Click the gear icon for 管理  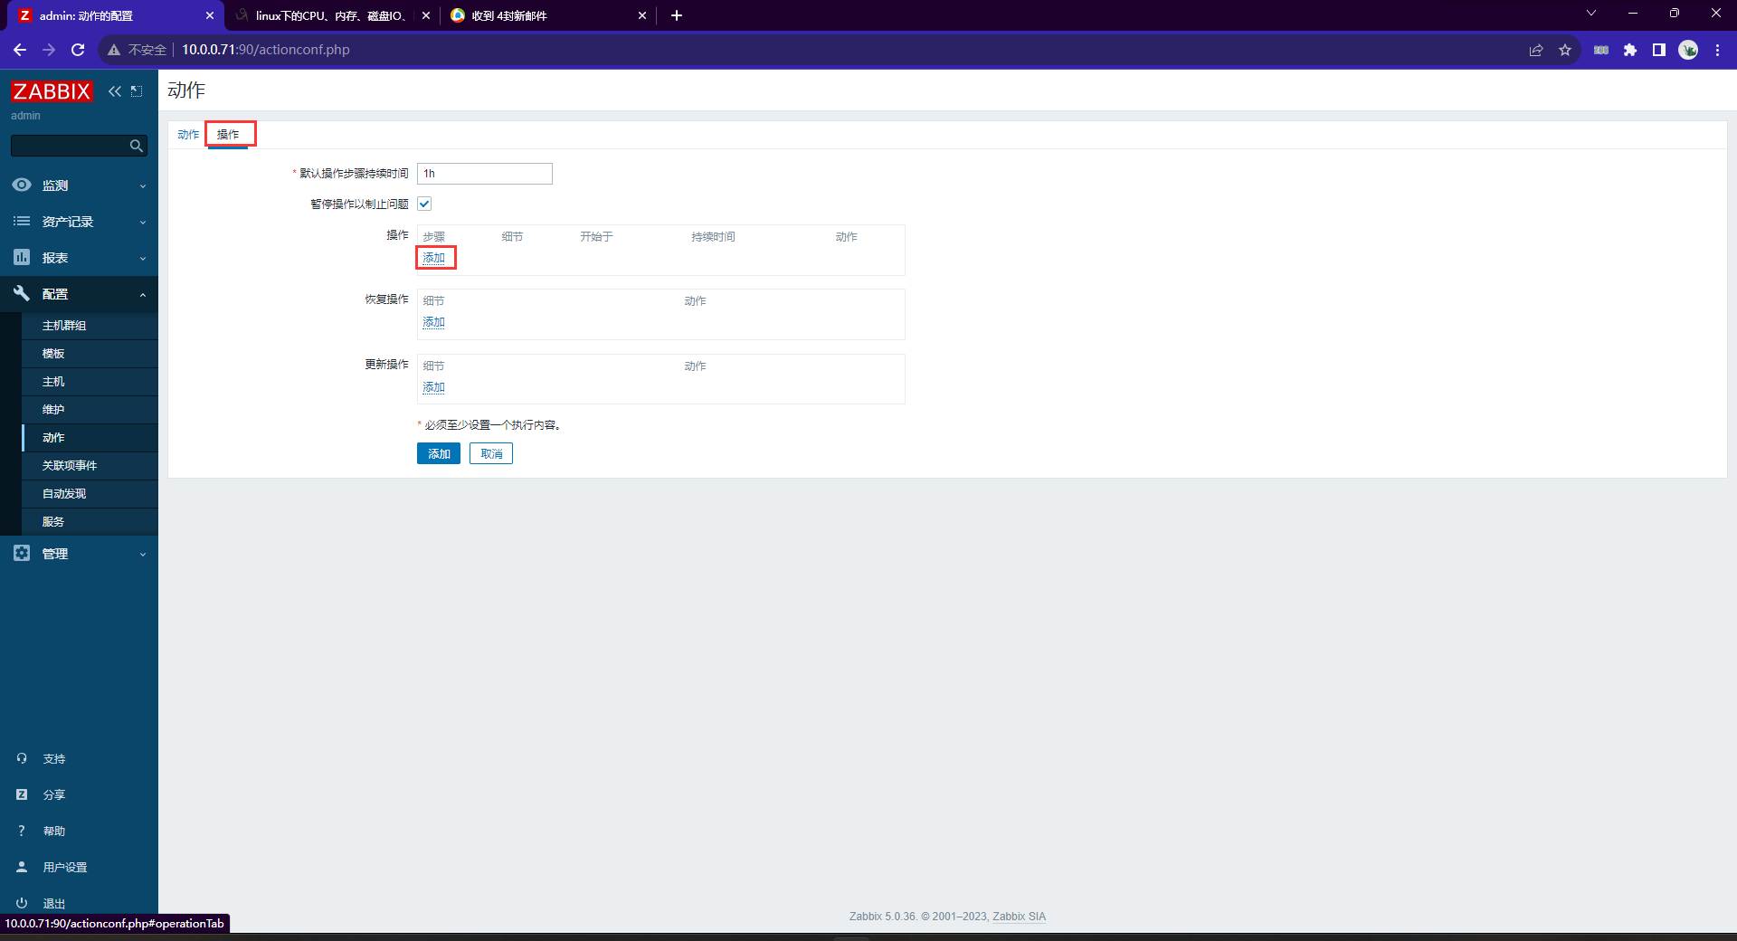22,553
